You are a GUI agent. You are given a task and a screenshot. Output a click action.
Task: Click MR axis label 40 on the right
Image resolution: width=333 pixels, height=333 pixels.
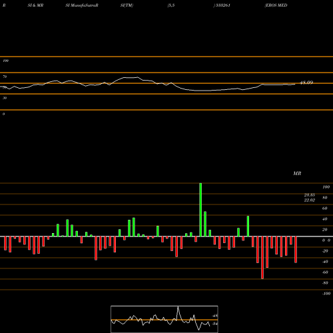click(x=324, y=219)
